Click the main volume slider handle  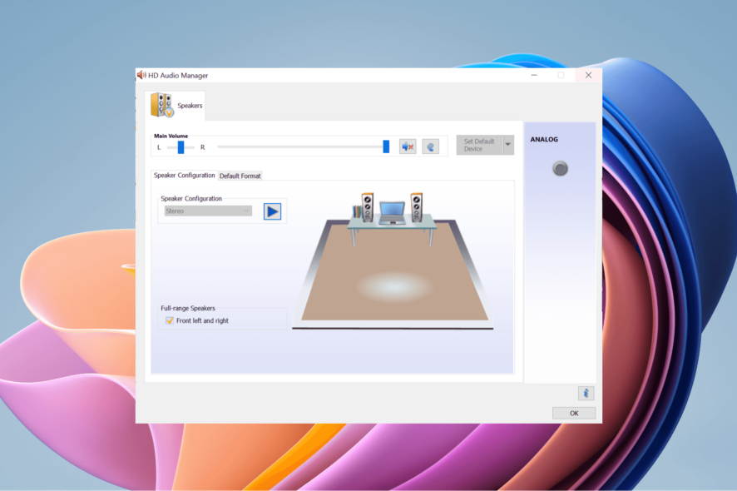[386, 146]
